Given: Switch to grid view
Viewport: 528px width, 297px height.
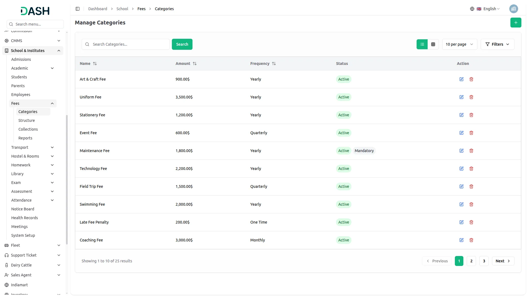Looking at the screenshot, I should click(433, 44).
